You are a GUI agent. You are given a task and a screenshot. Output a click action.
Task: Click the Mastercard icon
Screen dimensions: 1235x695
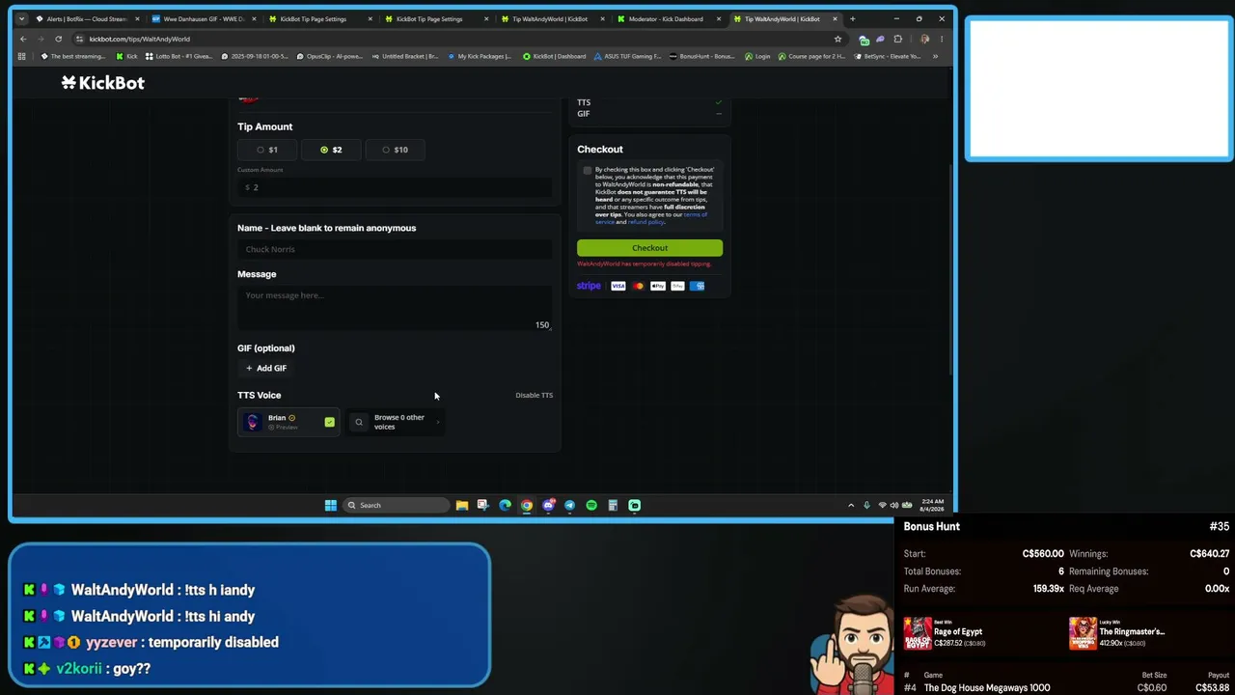[638, 286]
